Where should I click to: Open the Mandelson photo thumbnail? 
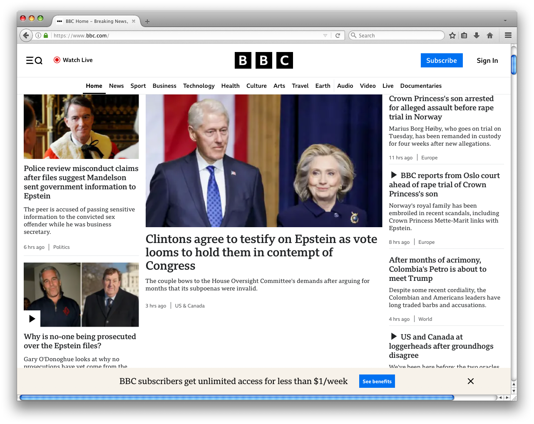[81, 126]
